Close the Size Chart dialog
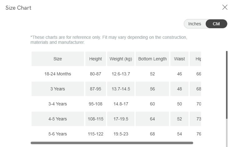The image size is (231, 147). tap(225, 7)
